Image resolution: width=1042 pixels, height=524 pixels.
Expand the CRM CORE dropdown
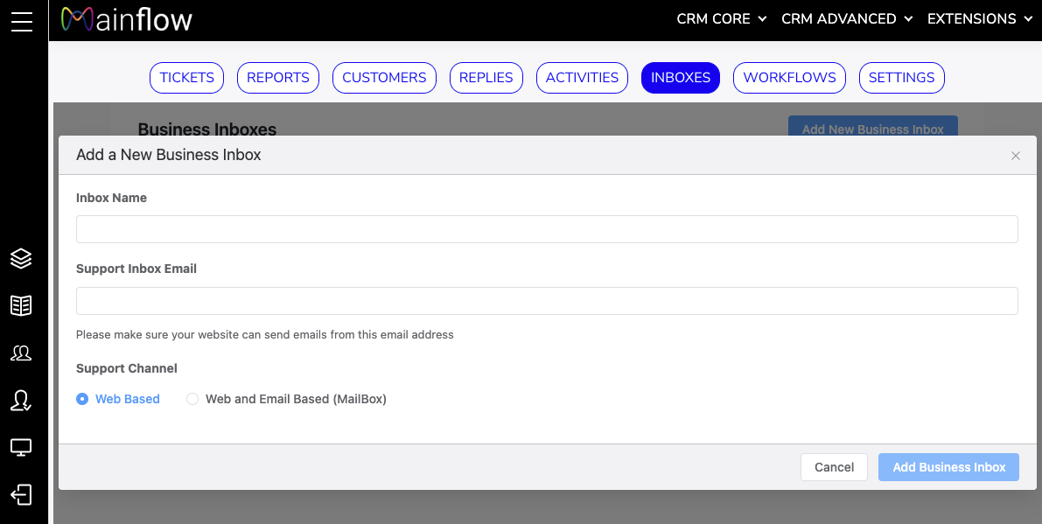pyautogui.click(x=721, y=19)
